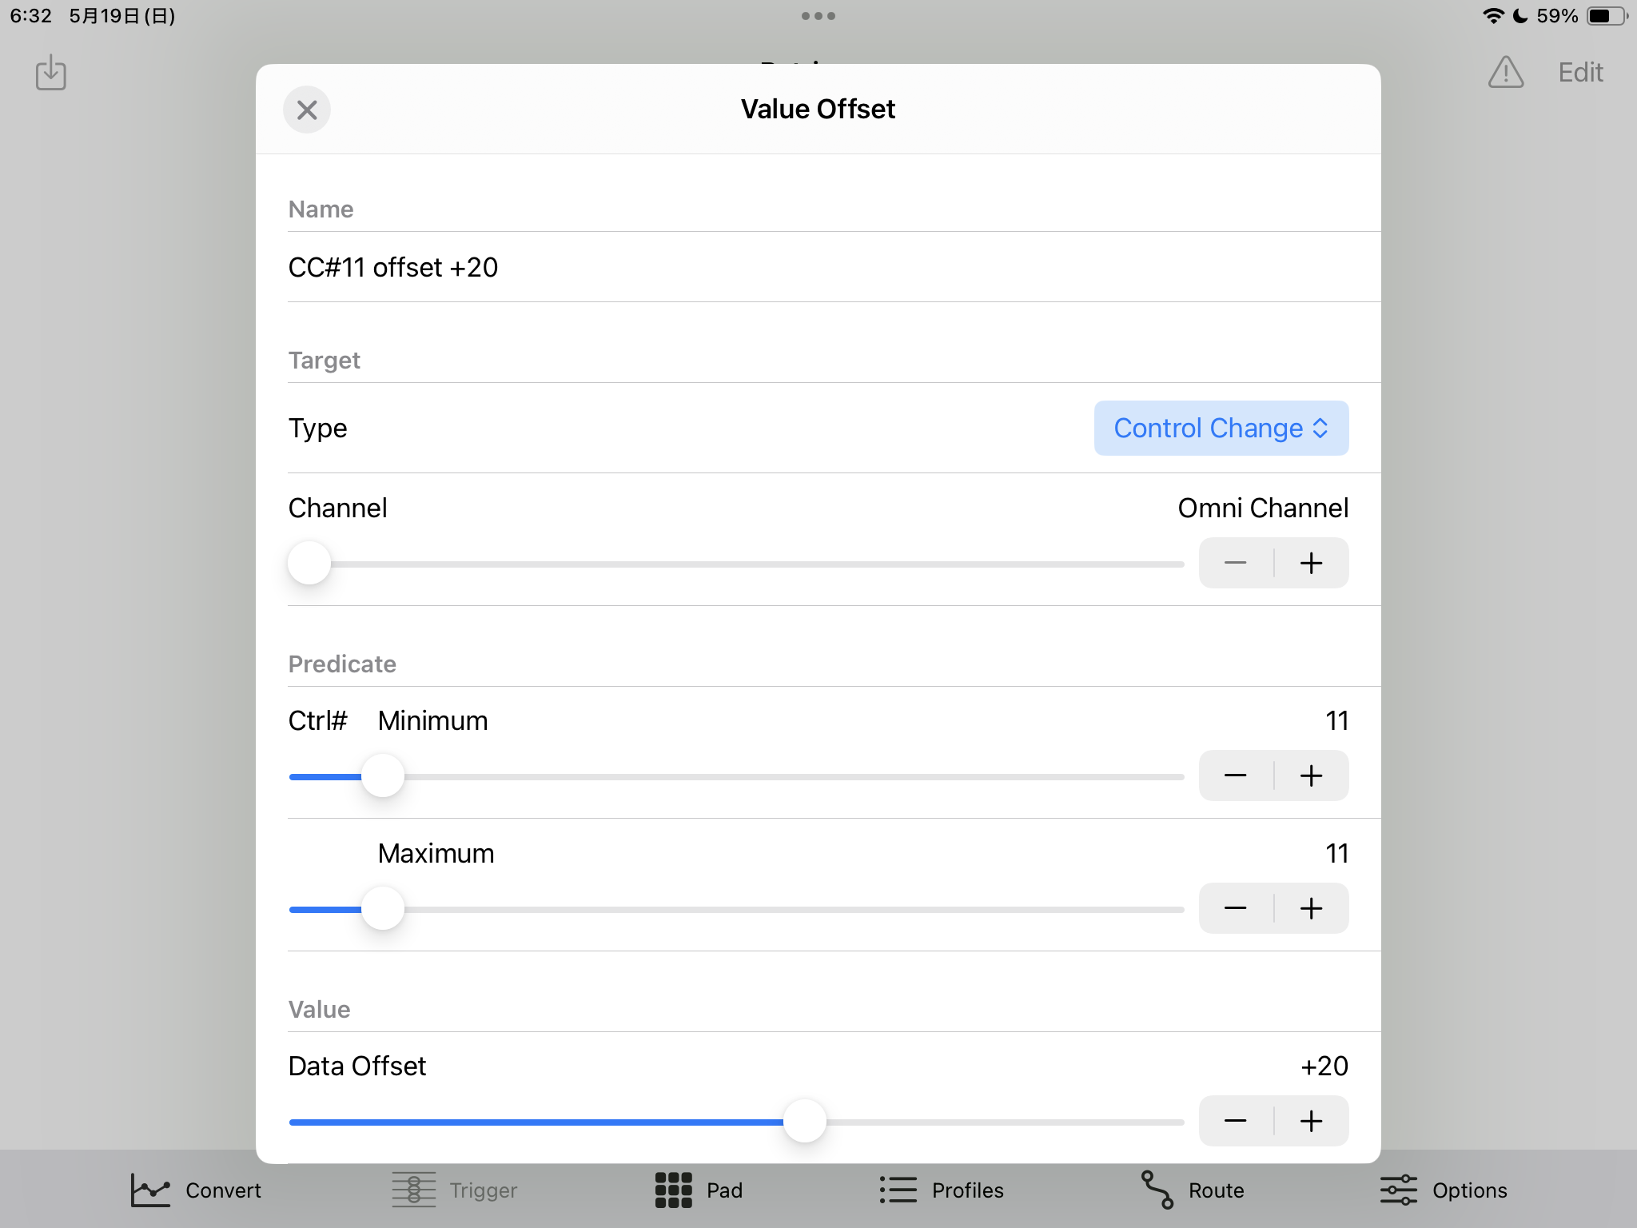
Task: Click the Data Offset slider knob
Action: [x=805, y=1121]
